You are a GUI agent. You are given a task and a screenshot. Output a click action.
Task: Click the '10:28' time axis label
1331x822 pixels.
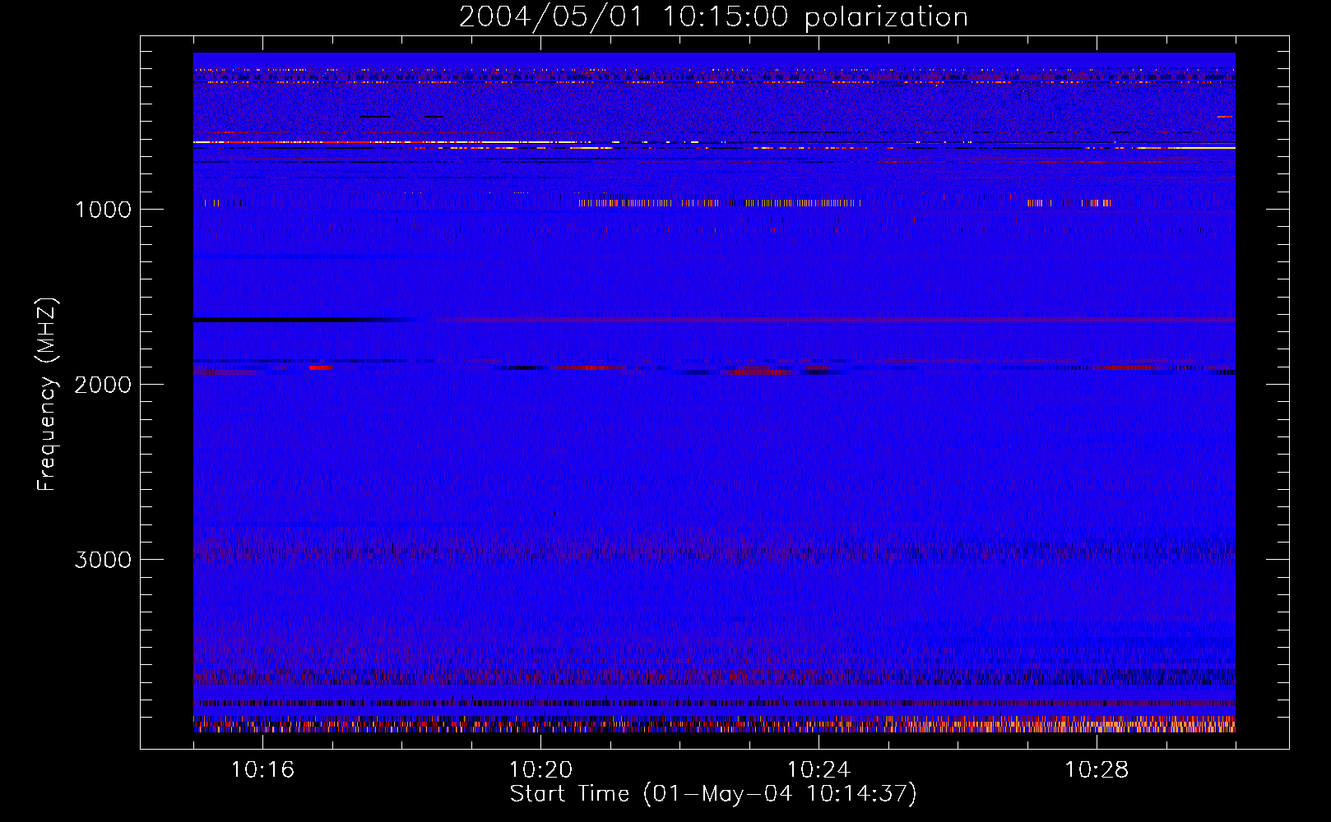click(x=1097, y=770)
